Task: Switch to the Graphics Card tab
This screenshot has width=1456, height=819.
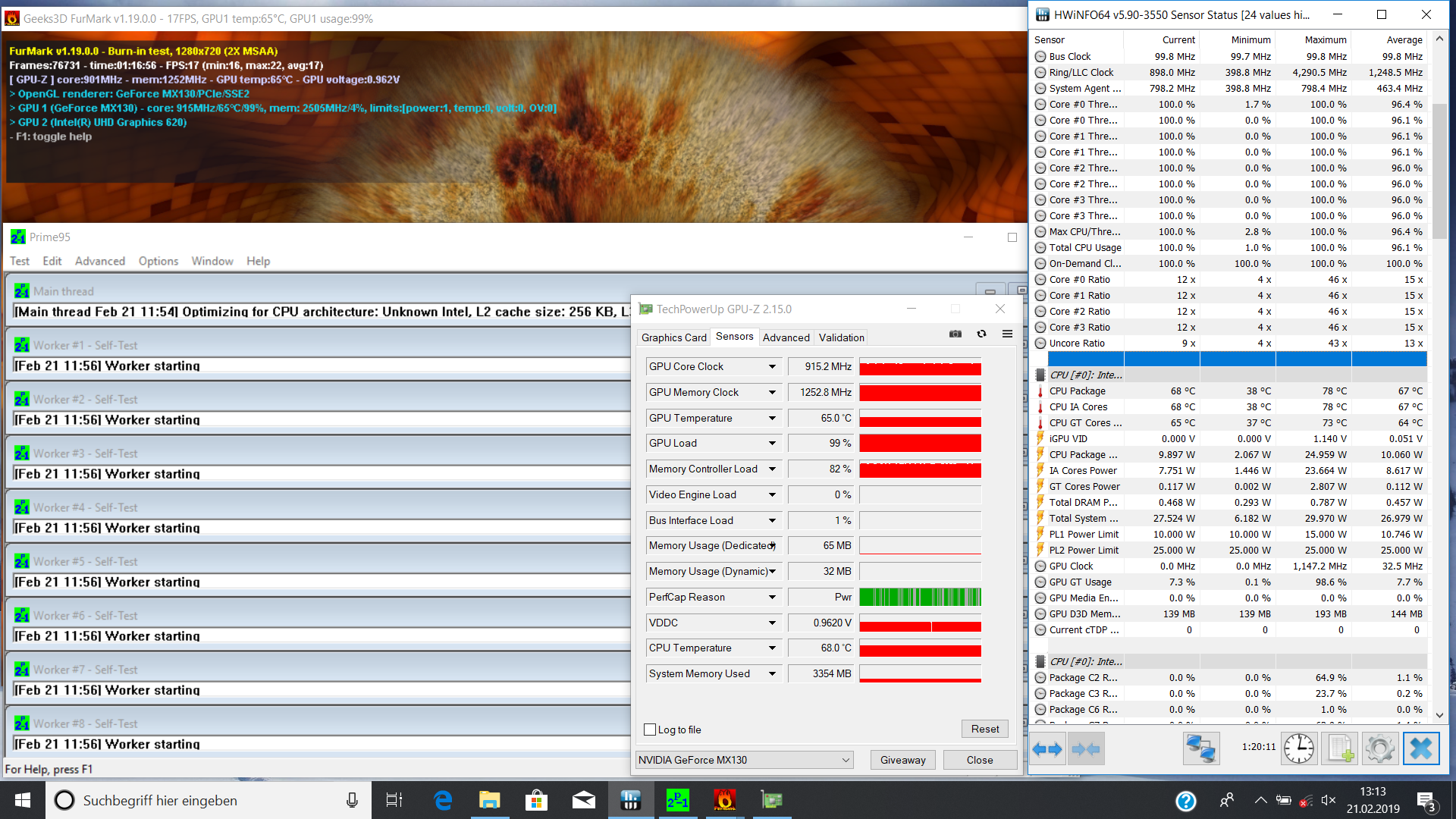Action: point(673,337)
